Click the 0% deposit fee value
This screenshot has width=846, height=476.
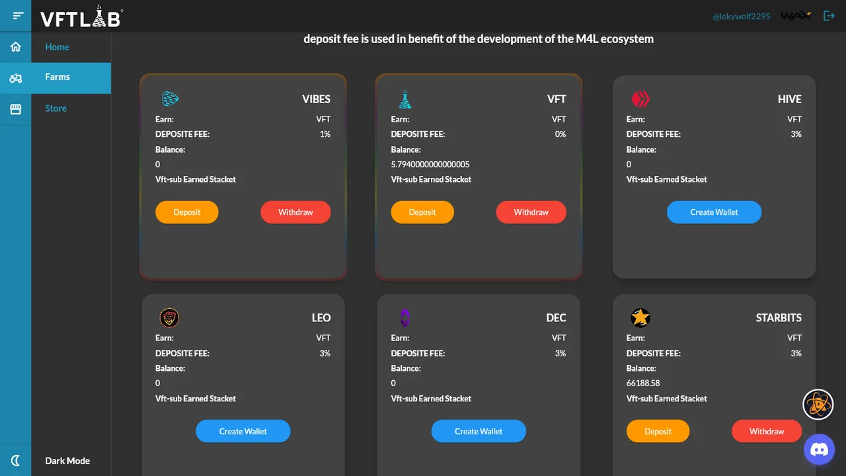pyautogui.click(x=560, y=134)
